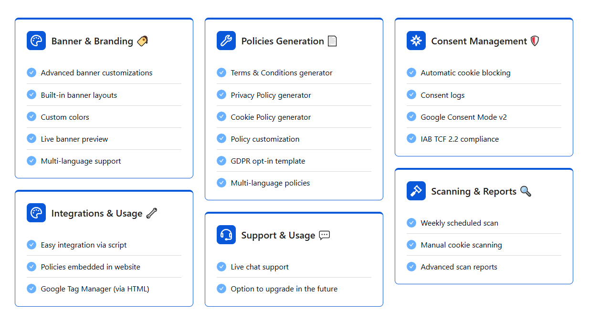Screen dimensions: 589x321
Task: Click the palette icon beside Banner & Branding
Action: [36, 41]
